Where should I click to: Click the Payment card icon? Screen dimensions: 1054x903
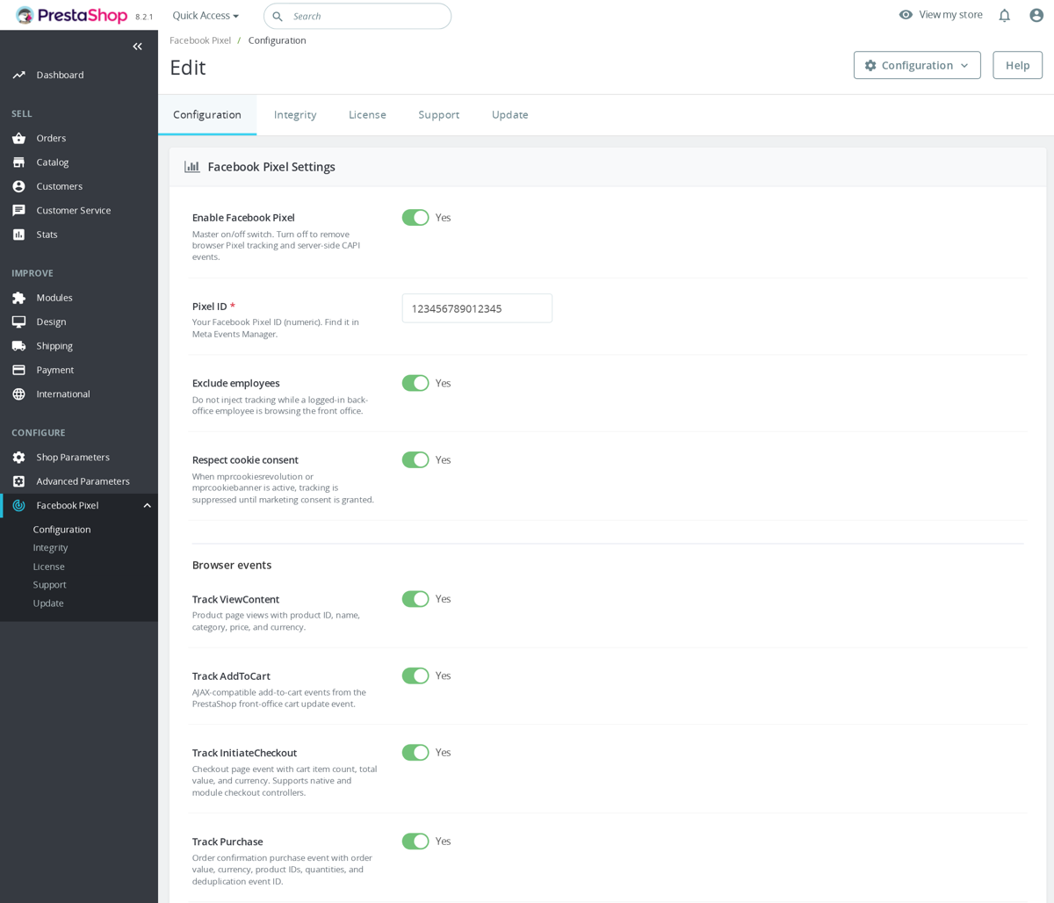pos(18,370)
